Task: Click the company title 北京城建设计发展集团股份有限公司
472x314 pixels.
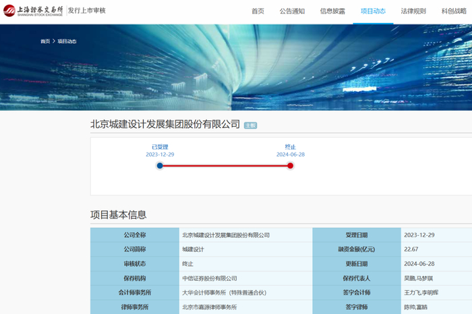Action: tap(165, 125)
